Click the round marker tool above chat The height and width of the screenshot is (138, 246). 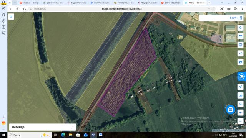240,104
